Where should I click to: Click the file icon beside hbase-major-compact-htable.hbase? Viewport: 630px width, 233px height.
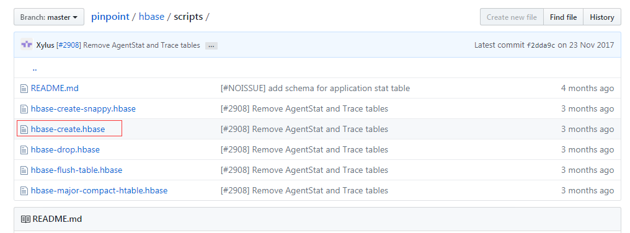(24, 191)
